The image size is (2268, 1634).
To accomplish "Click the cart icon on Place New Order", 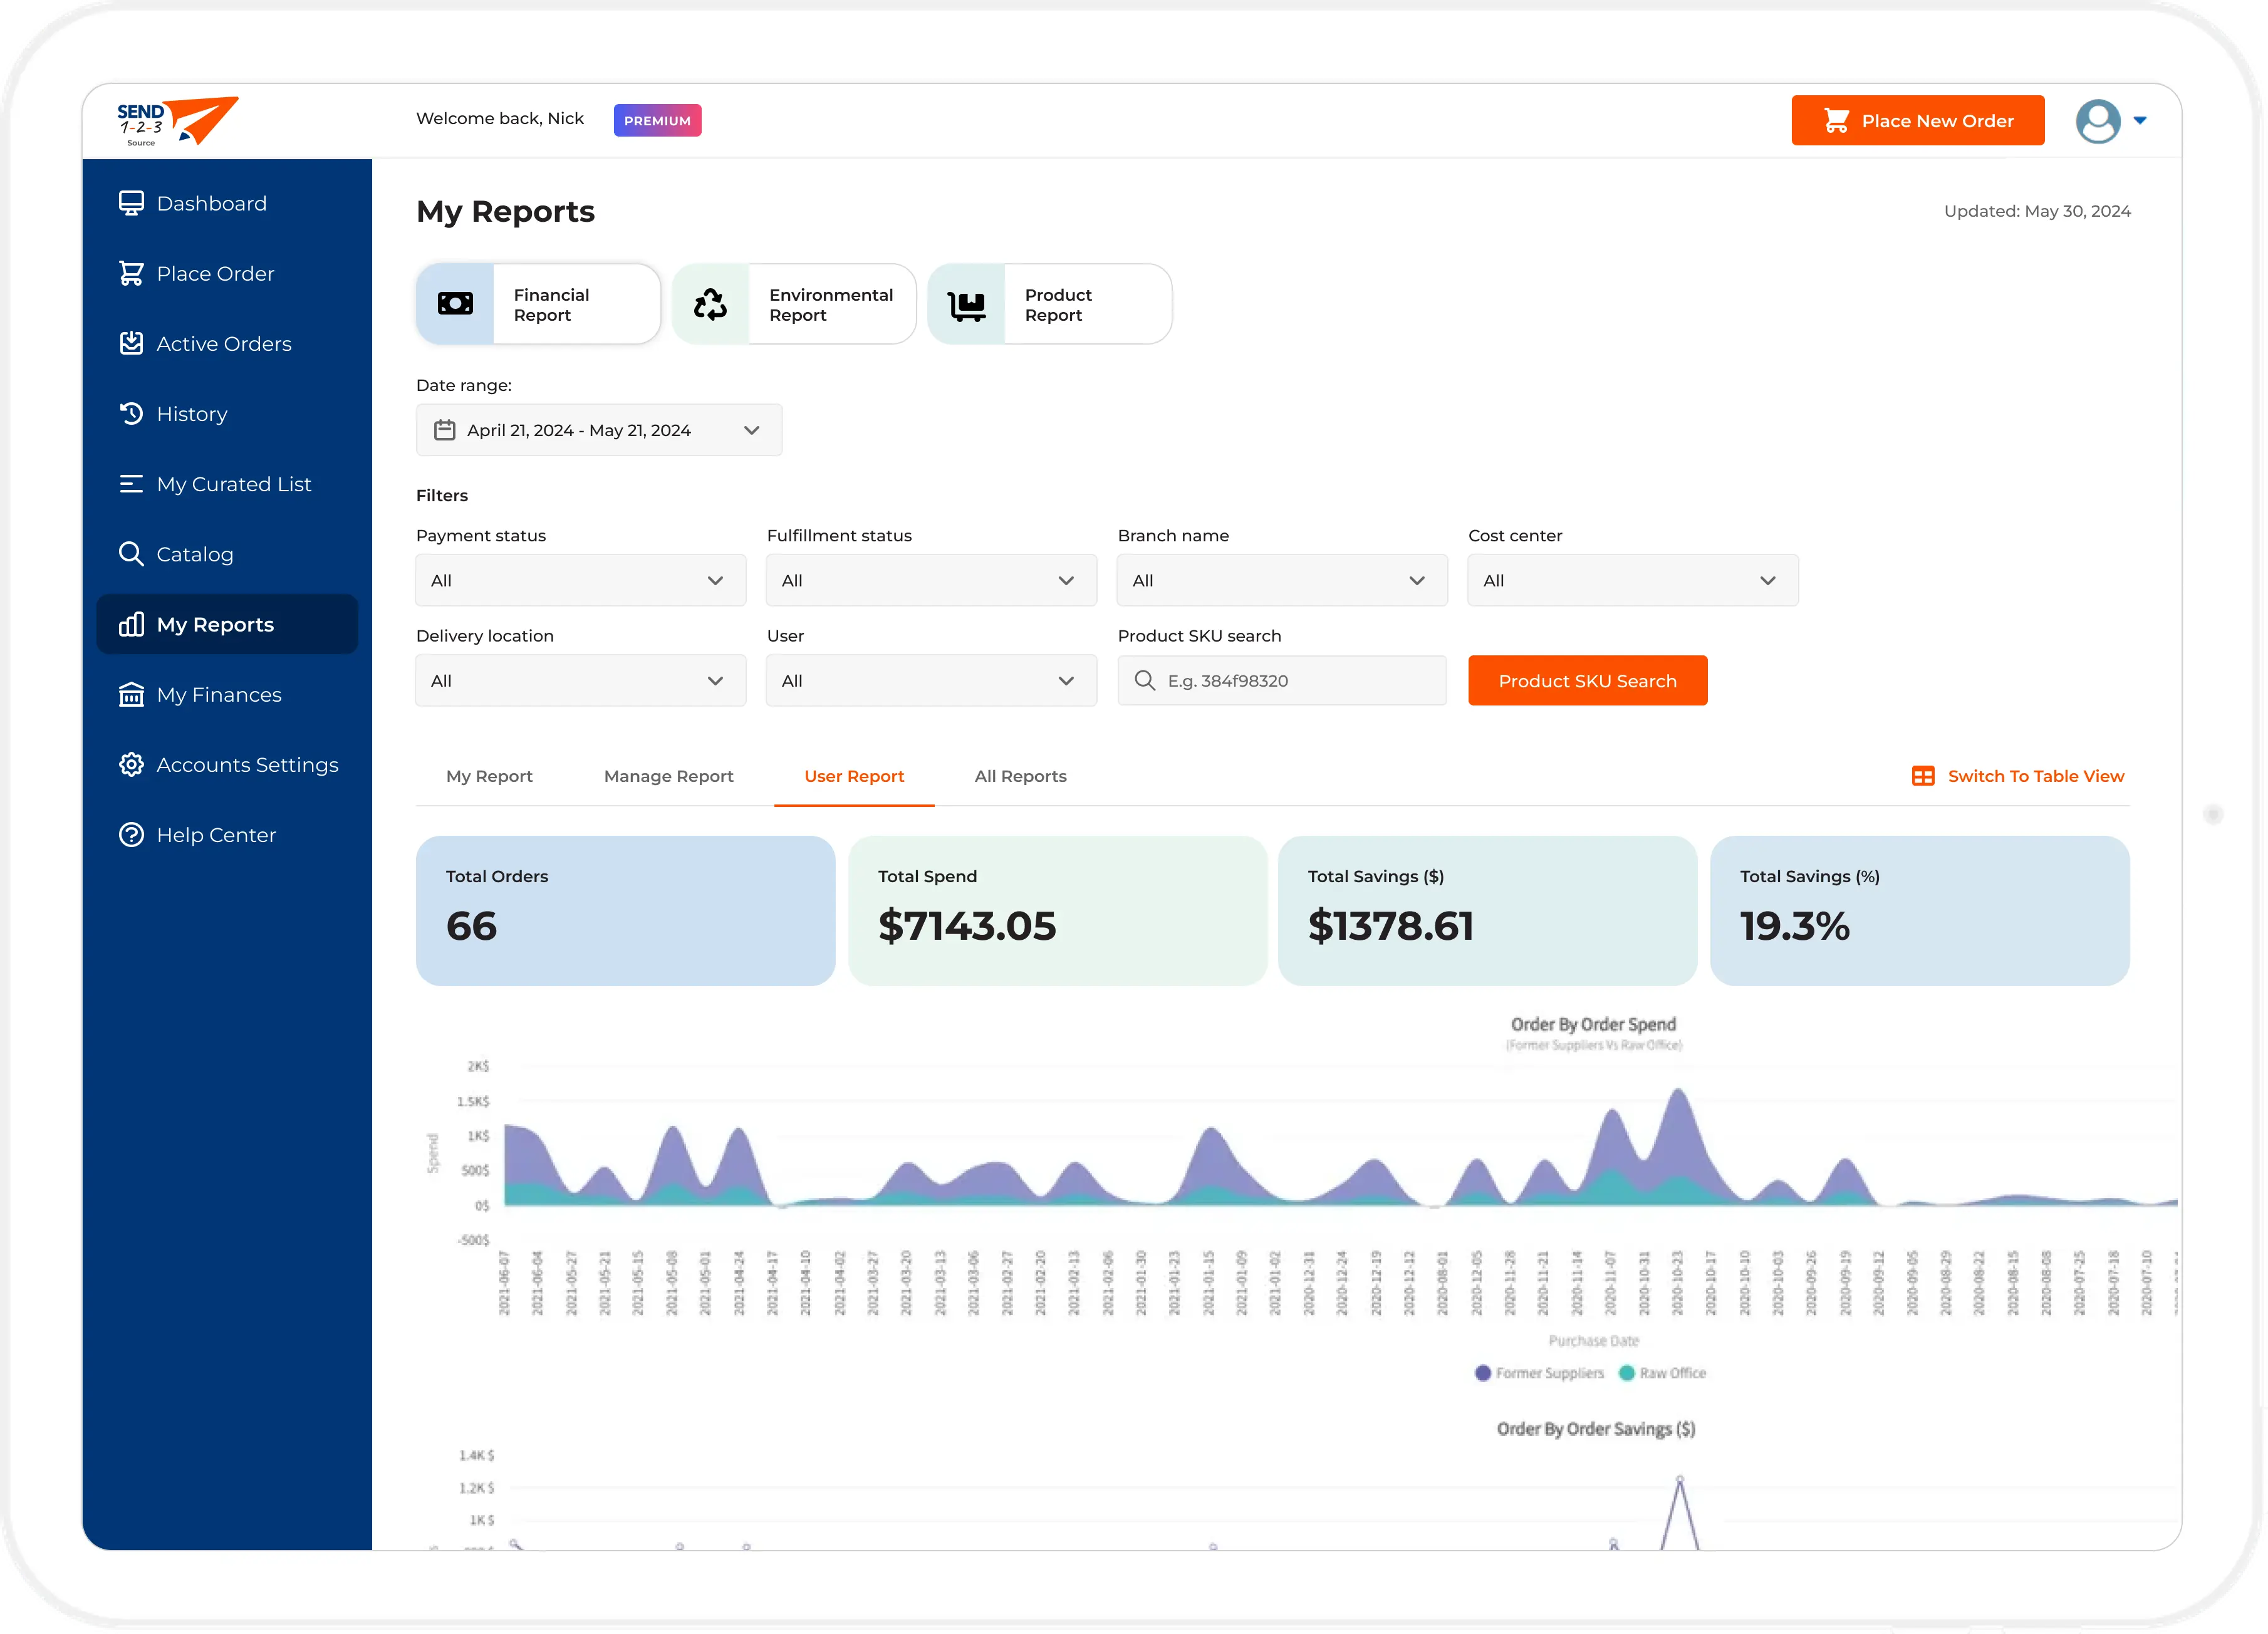I will [x=1836, y=121].
